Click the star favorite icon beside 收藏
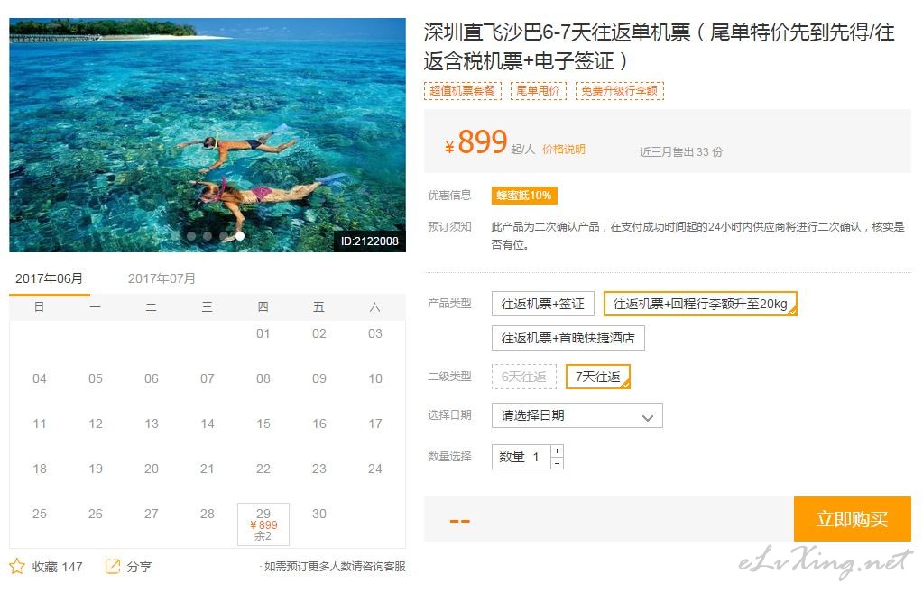This screenshot has width=923, height=592. [x=17, y=566]
